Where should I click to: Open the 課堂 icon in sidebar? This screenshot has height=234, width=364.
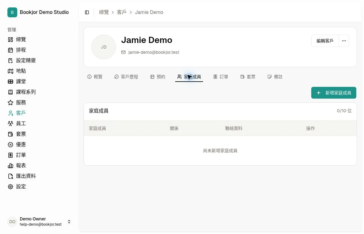click(10, 82)
